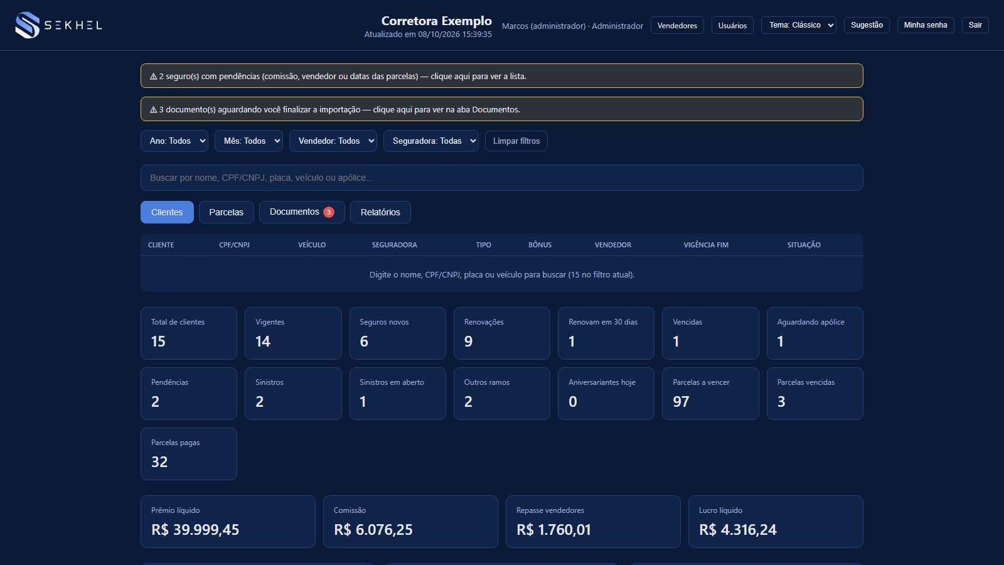This screenshot has height=565, width=1004.
Task: Click the Prêmio líquido total card
Action: 228,522
